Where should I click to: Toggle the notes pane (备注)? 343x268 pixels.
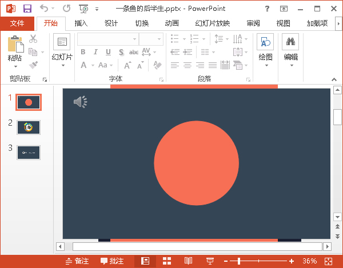point(77,261)
